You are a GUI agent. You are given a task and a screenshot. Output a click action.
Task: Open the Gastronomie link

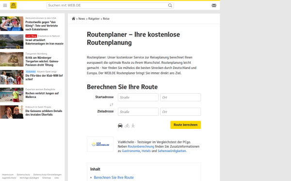pos(131,151)
